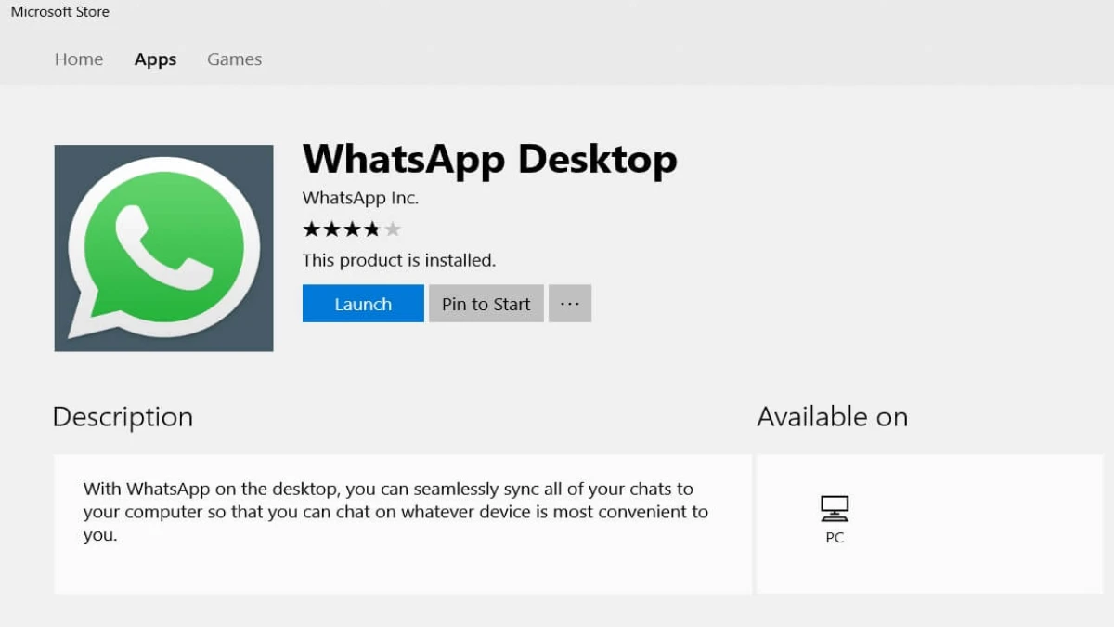Open the Home tab
1114x627 pixels.
(x=79, y=59)
